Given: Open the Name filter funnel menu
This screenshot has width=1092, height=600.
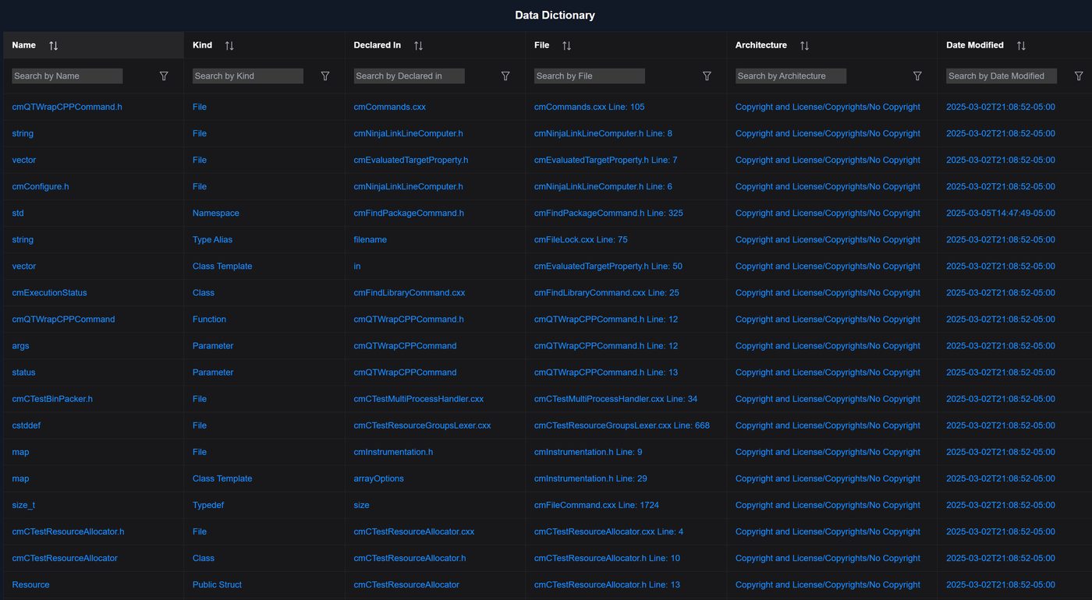Looking at the screenshot, I should coord(164,76).
